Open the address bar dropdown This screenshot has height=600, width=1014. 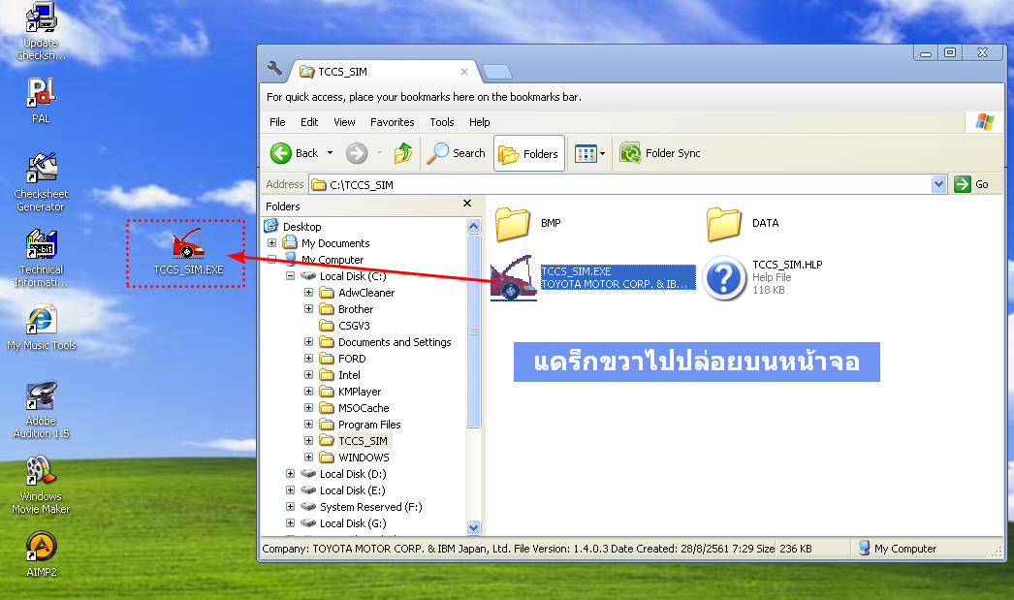click(939, 184)
